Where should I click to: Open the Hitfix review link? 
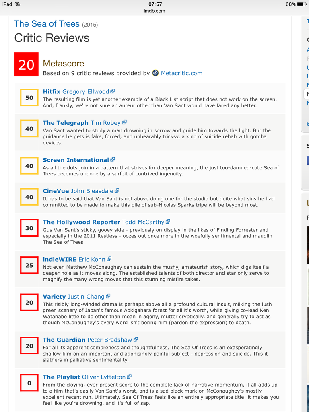51,92
